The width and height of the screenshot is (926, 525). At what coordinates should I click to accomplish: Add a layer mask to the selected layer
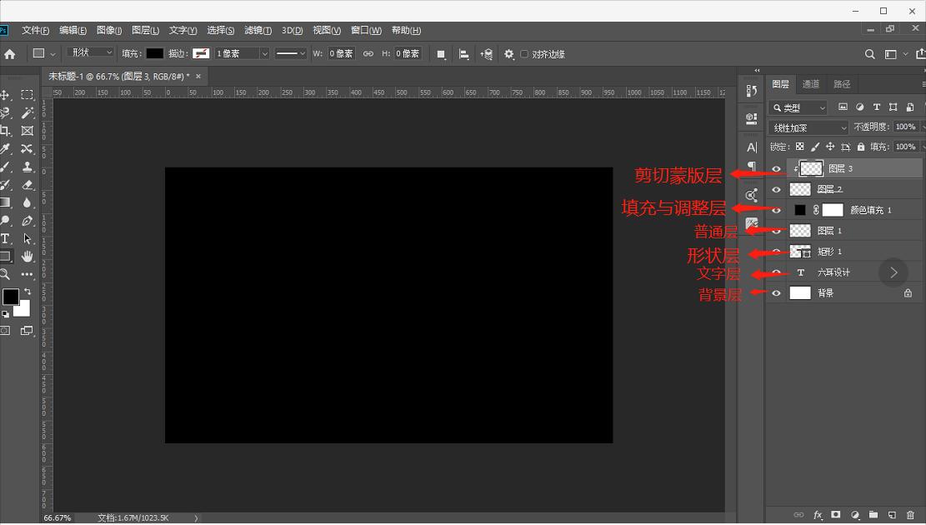coord(835,514)
